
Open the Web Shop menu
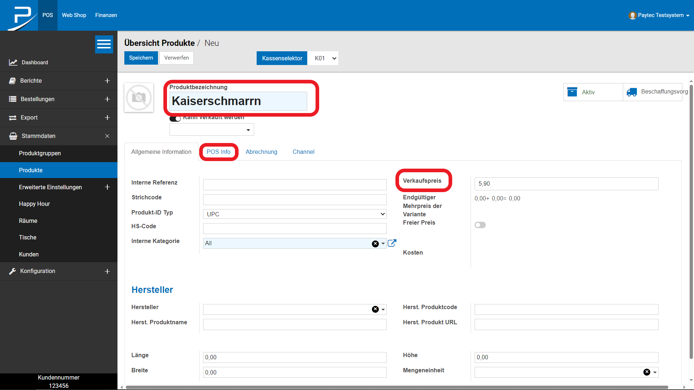click(74, 15)
